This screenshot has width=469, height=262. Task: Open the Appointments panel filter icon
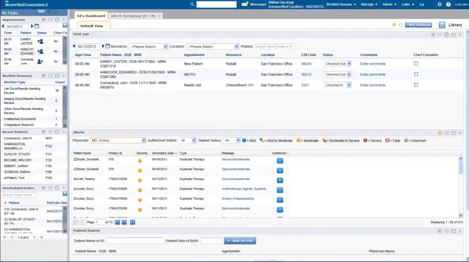65,26
